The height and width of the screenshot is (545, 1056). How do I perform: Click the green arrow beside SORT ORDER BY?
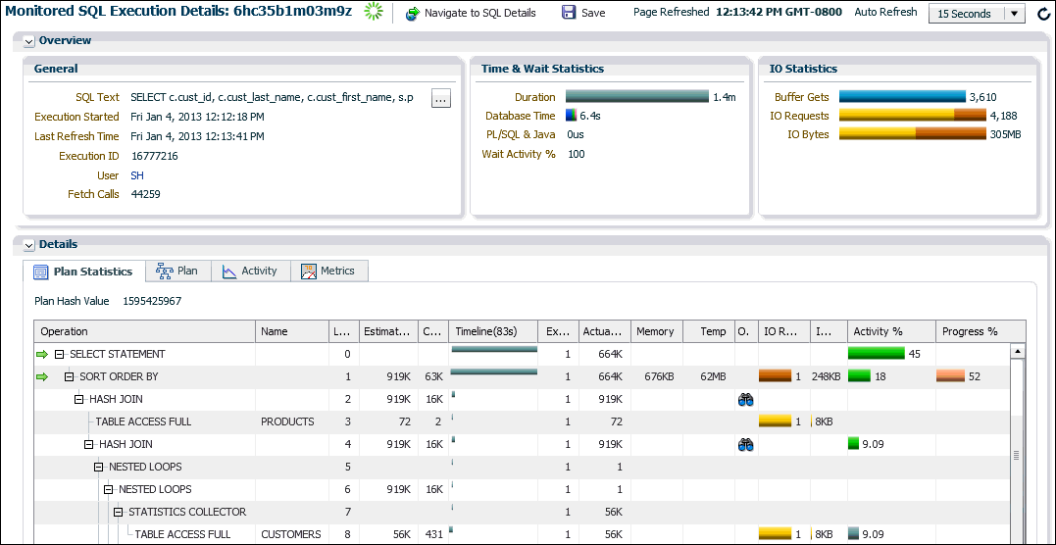(x=42, y=377)
